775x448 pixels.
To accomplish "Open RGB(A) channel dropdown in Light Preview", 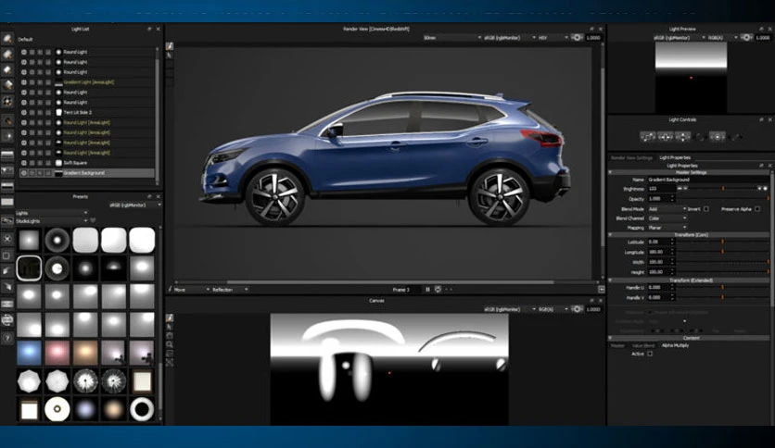I will coord(722,38).
